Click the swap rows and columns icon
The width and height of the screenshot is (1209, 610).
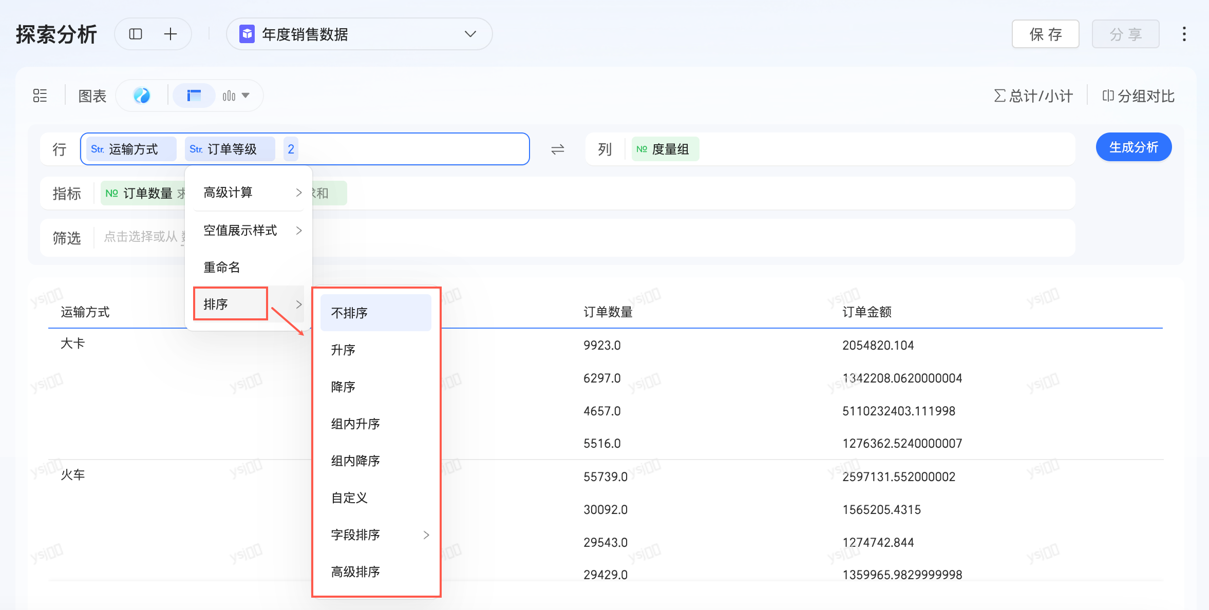(557, 149)
